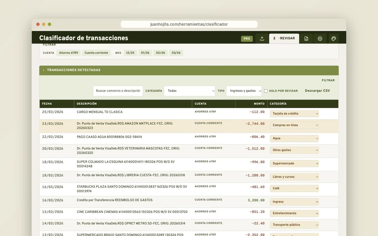Open the Supermercado dropdown for Super Colmado

[x=294, y=163]
